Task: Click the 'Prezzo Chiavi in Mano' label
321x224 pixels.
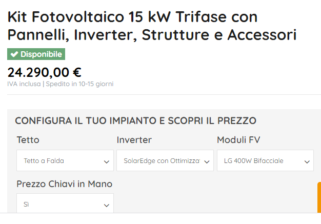Action: coord(65,184)
